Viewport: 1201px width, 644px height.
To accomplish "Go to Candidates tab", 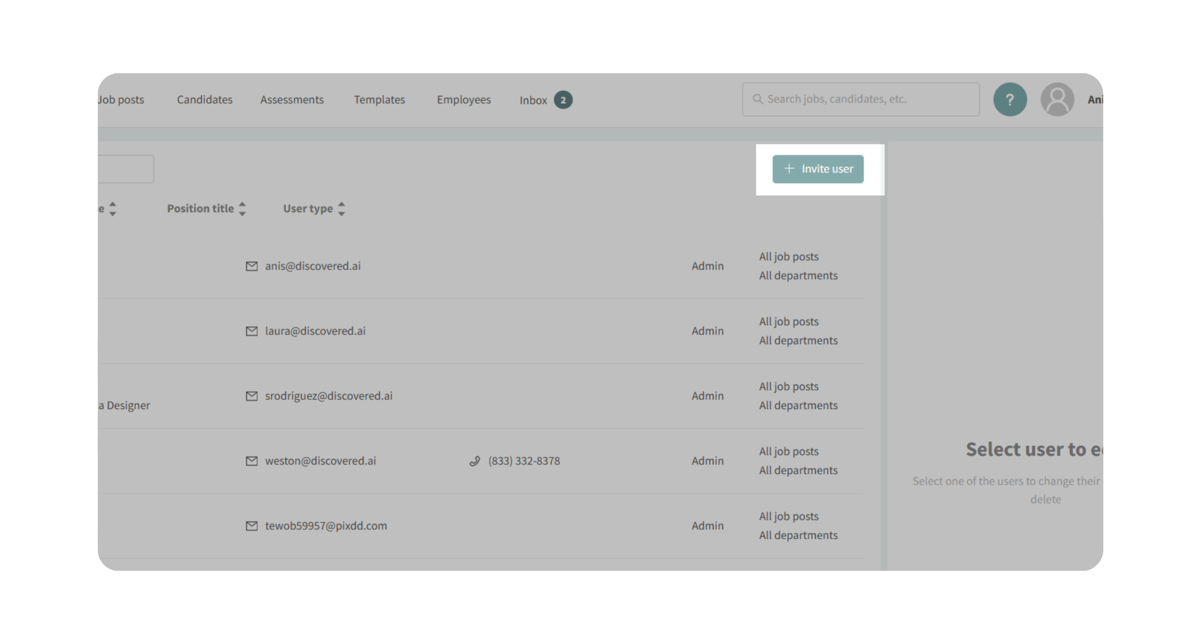I will [x=205, y=99].
